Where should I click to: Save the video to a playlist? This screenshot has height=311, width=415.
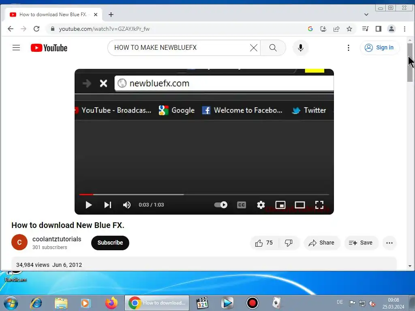tap(361, 243)
